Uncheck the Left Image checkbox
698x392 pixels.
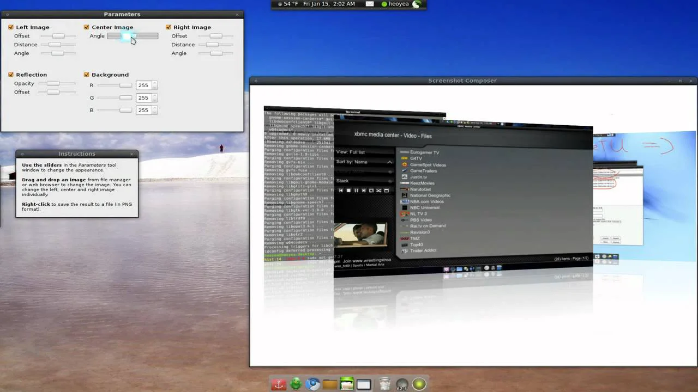11,27
